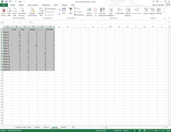The image size is (171, 132).
Task: Click the Connections button
Action: point(50,9)
